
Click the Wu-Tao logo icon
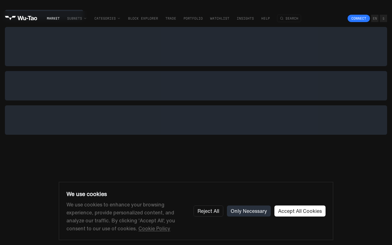[10, 18]
